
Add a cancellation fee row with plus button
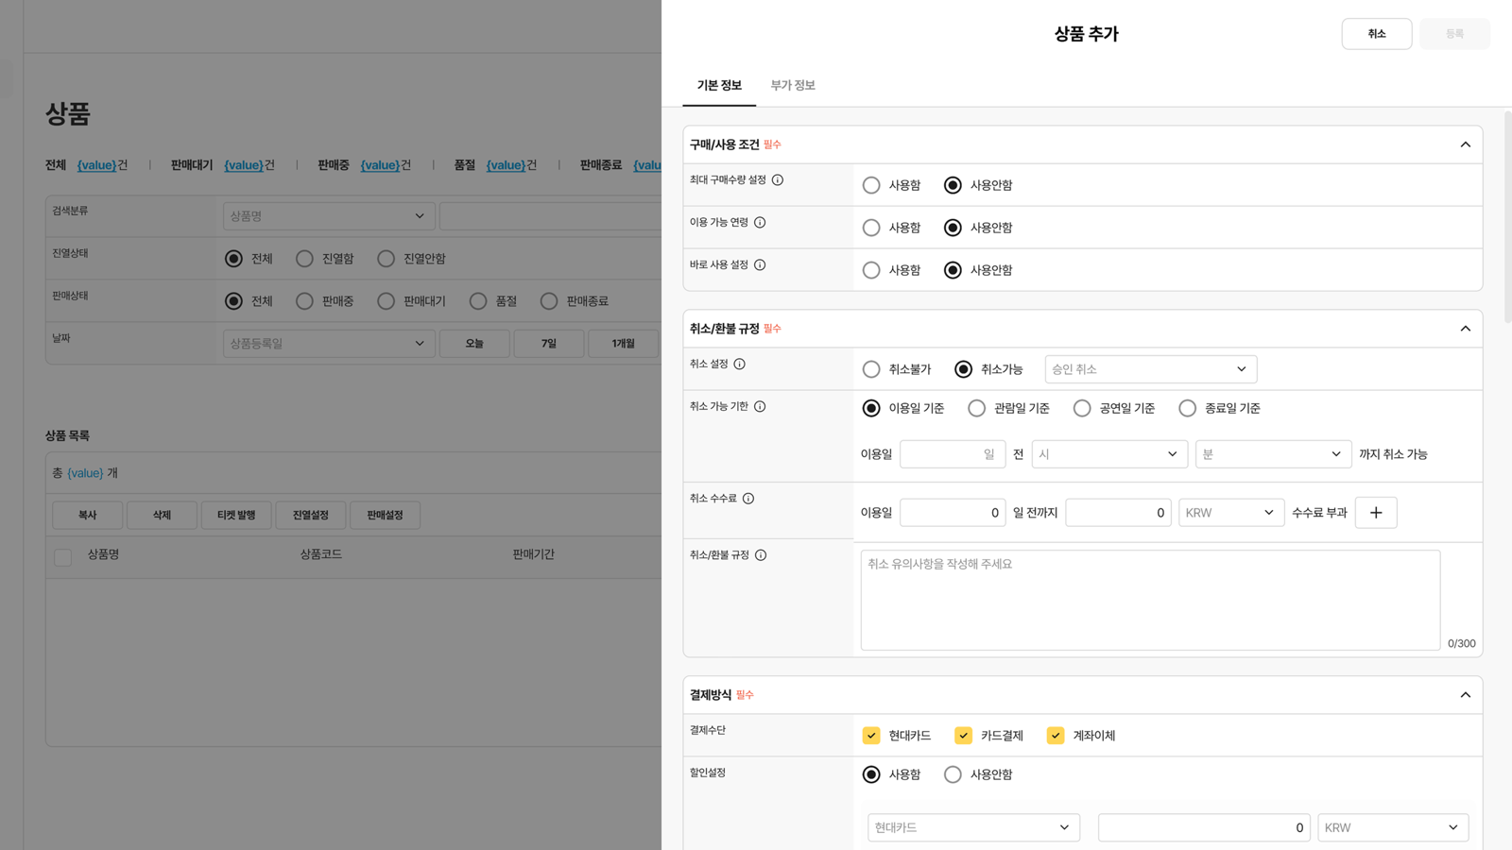1376,513
